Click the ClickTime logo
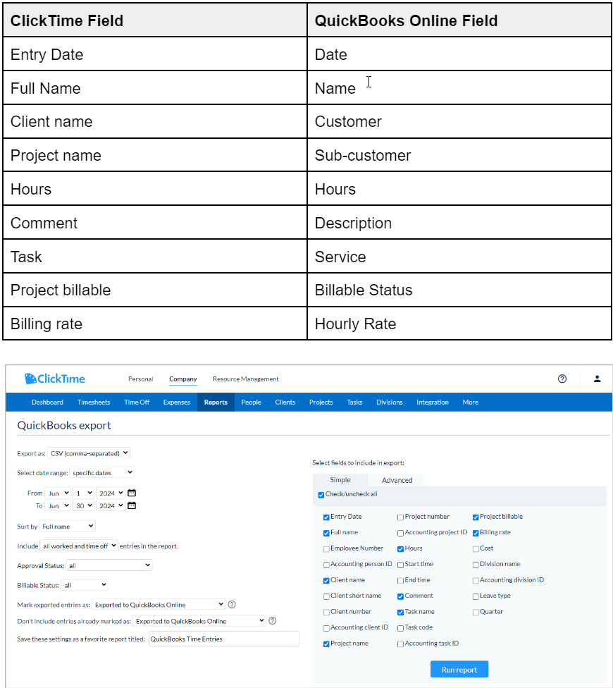 tap(55, 379)
